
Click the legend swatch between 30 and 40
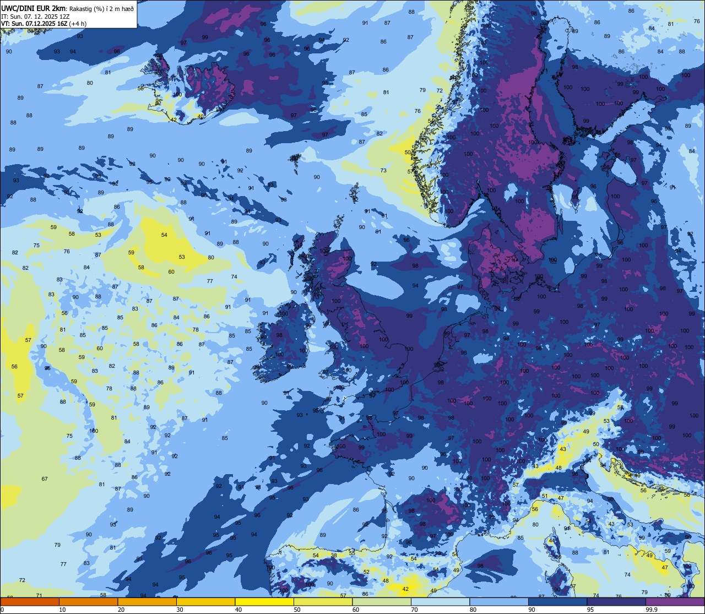coord(205,601)
